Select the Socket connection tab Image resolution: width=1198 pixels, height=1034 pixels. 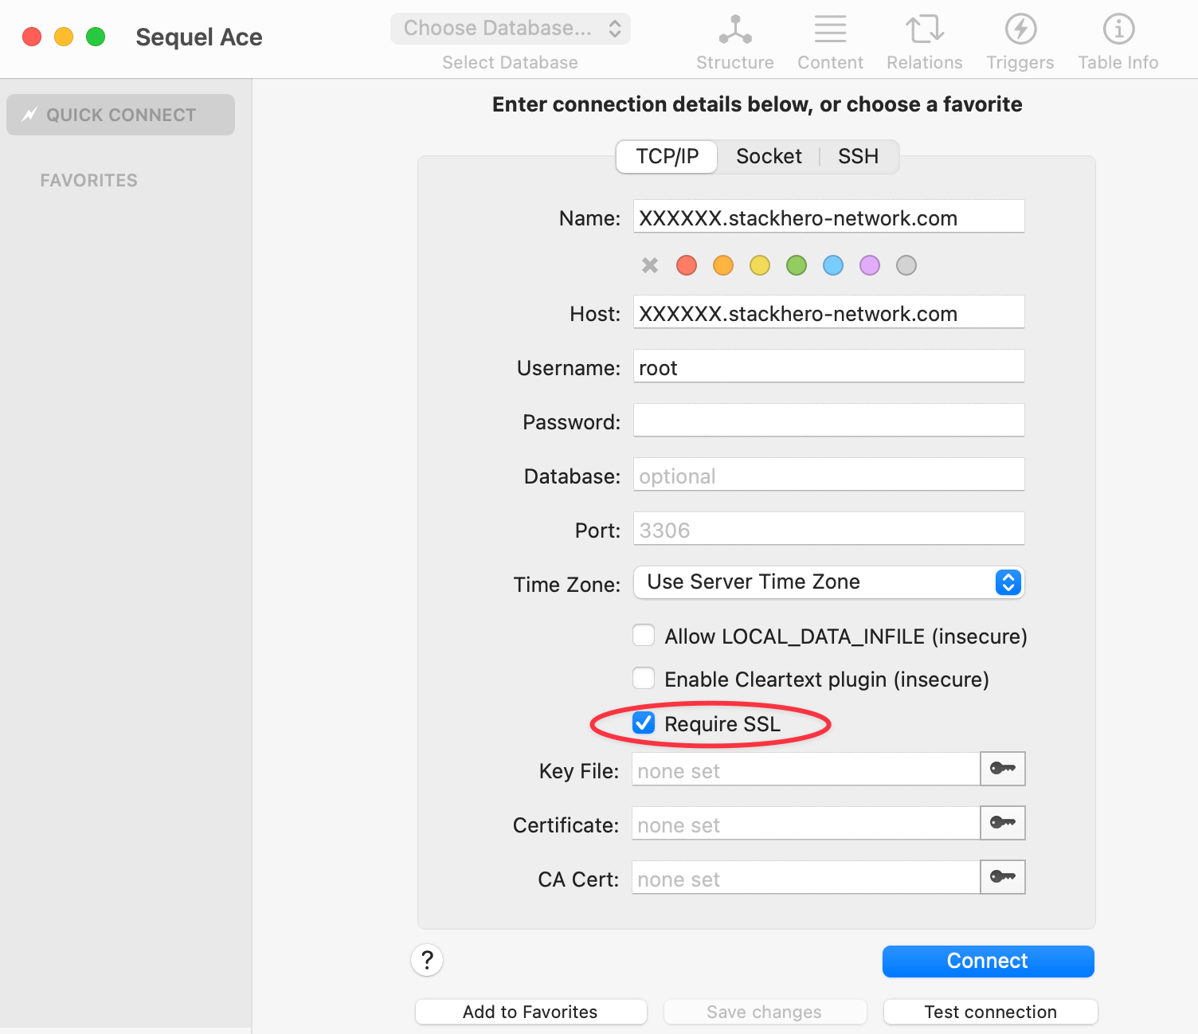768,156
